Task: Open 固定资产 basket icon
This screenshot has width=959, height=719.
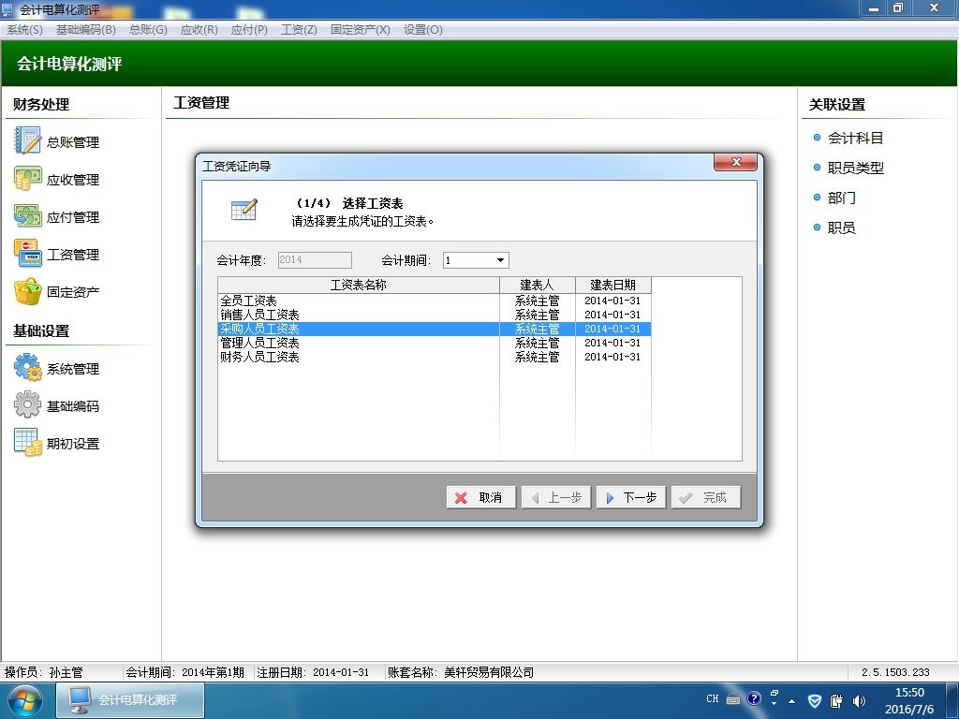Action: [27, 292]
